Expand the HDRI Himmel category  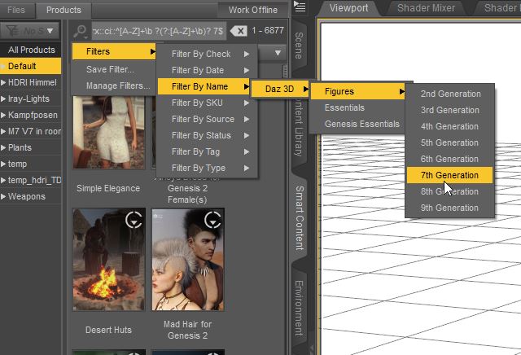3,82
